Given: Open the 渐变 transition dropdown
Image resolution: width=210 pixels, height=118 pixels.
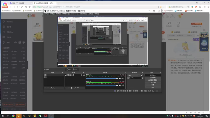Looking at the screenshot, I should (x=134, y=76).
